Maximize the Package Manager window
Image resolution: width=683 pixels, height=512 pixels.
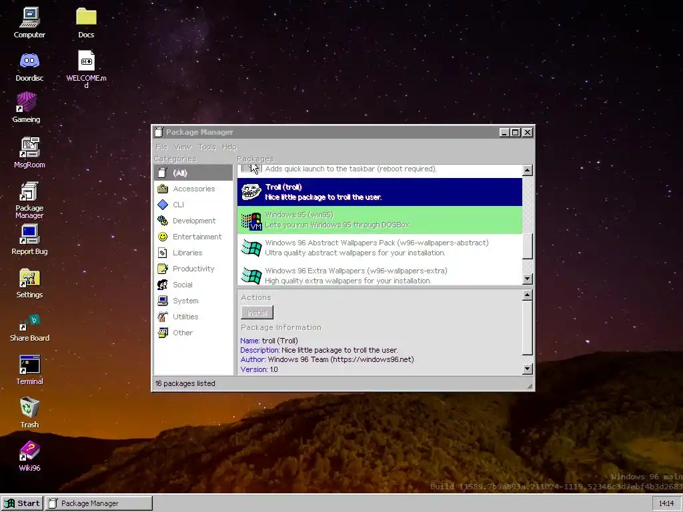point(516,133)
